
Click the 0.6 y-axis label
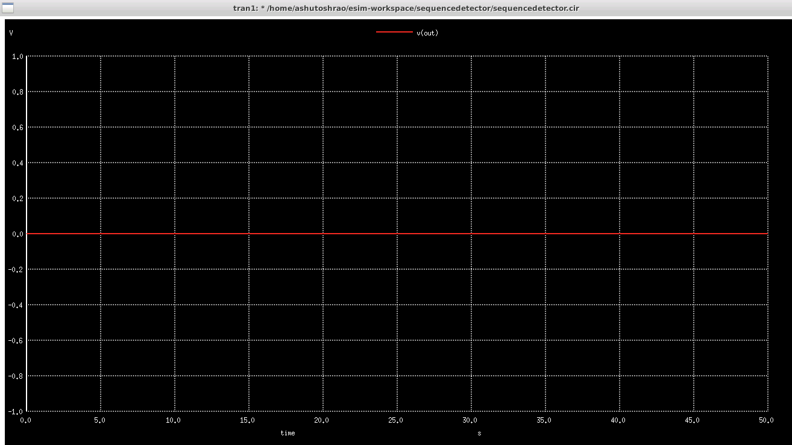point(17,128)
